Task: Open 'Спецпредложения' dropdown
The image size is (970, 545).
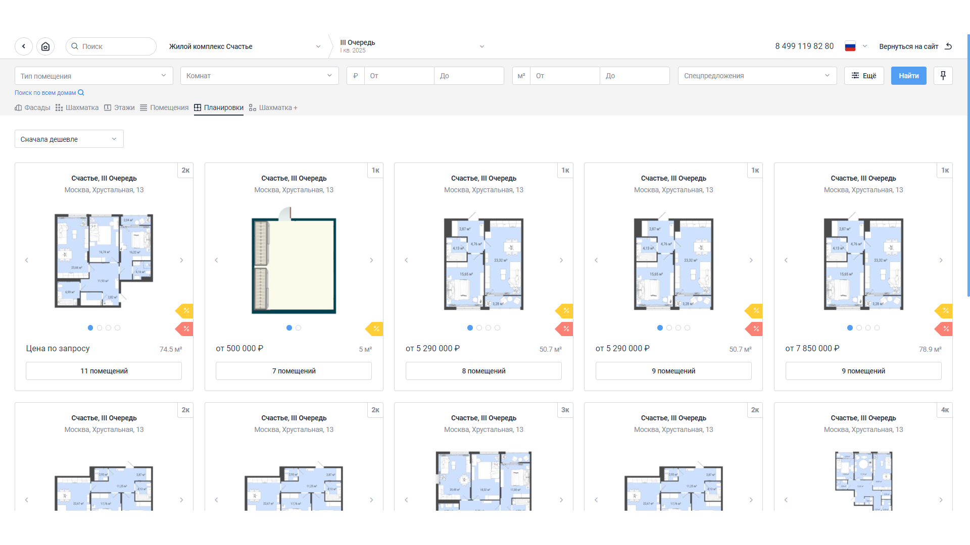Action: (x=757, y=76)
